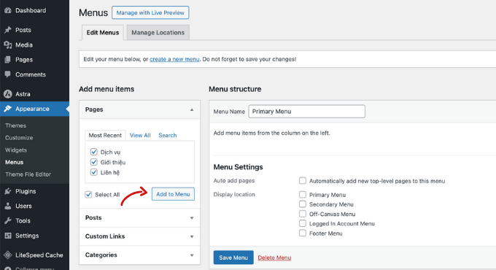Check Secondary Menu display location
496x270 pixels.
(x=303, y=204)
